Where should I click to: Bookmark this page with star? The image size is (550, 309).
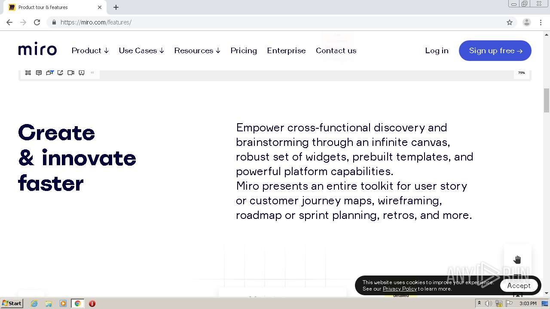pos(510,22)
